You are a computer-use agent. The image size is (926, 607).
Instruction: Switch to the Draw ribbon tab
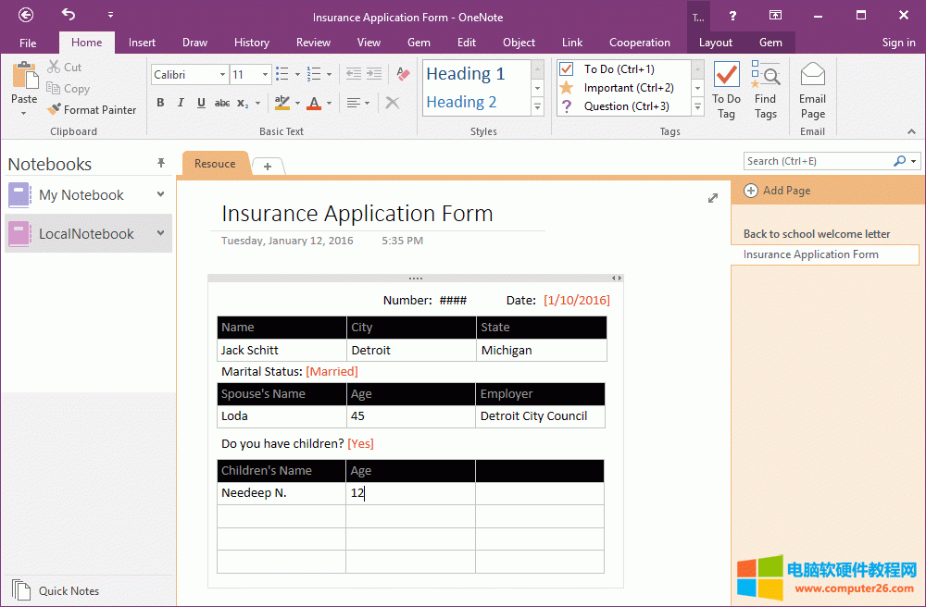[x=194, y=42]
